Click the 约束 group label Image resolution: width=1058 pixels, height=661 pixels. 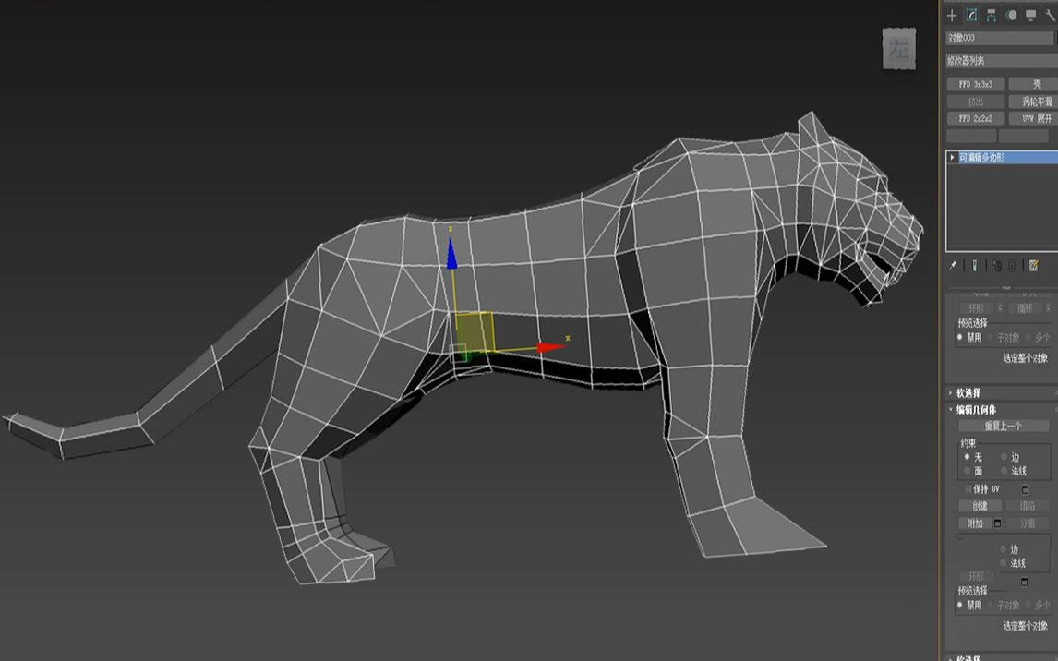tap(968, 443)
